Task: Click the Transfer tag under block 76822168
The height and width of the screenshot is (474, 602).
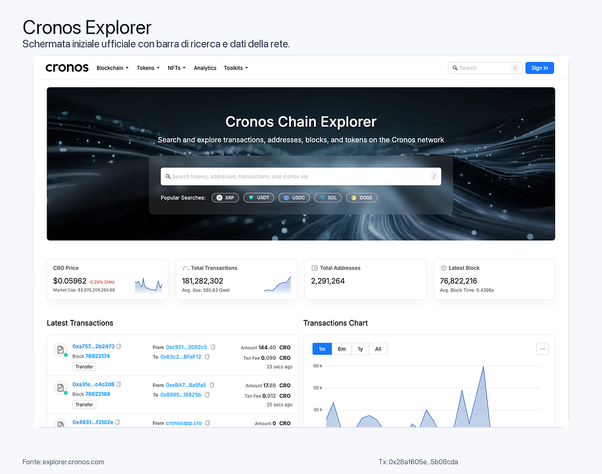Action: [84, 405]
